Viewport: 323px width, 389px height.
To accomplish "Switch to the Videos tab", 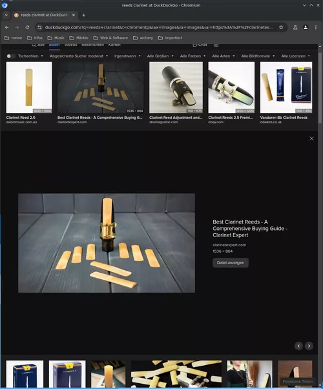I will point(70,45).
